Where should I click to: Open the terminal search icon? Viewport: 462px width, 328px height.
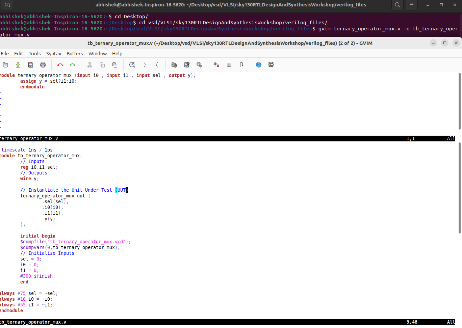[x=397, y=5]
